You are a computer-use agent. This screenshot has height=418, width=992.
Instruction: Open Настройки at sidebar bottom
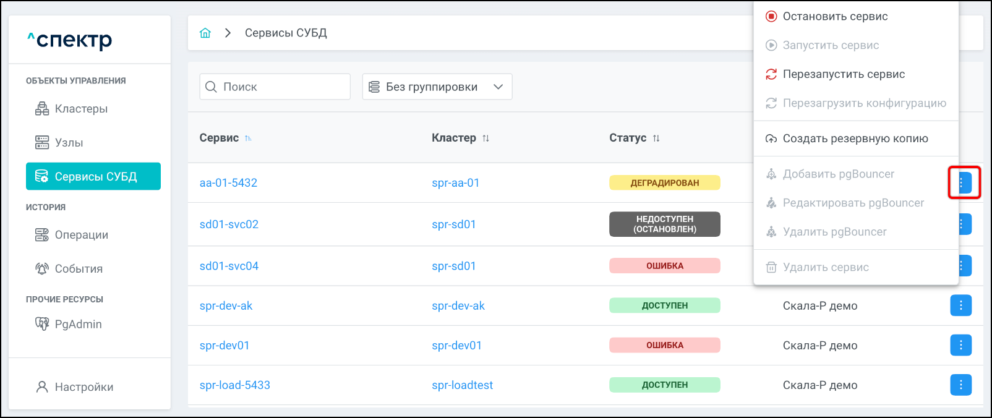[83, 387]
